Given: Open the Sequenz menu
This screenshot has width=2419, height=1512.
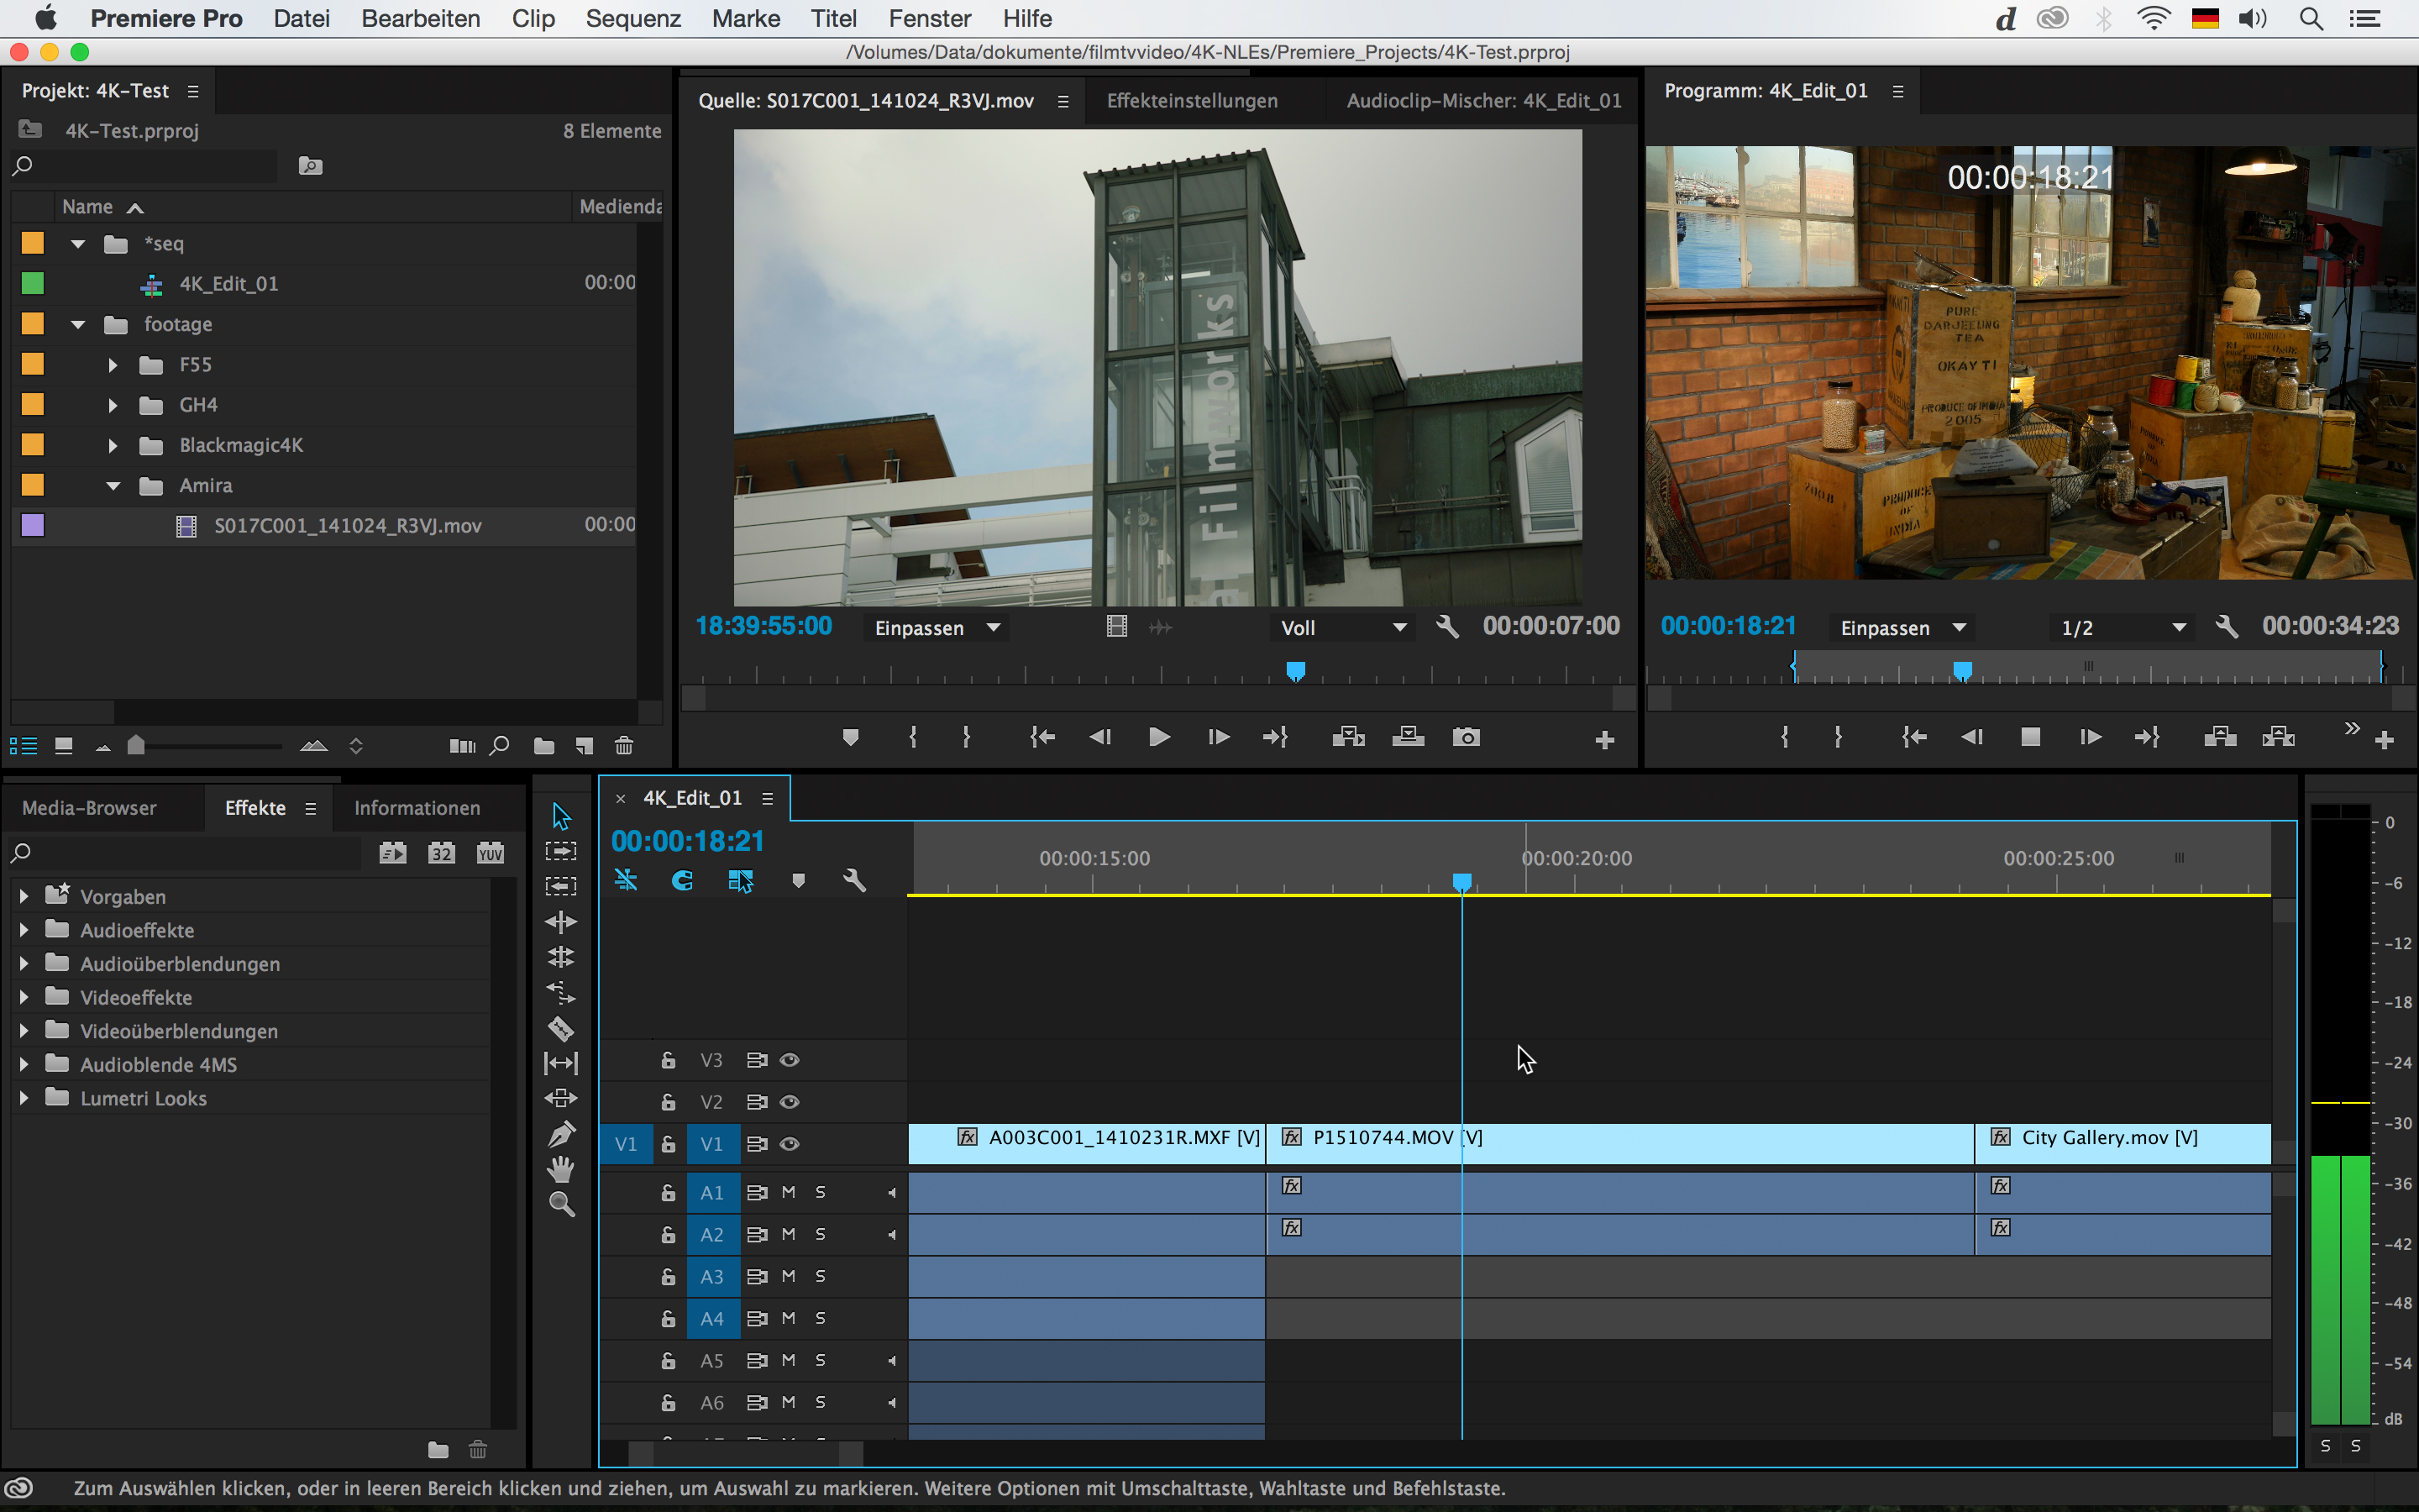Looking at the screenshot, I should click(x=632, y=19).
